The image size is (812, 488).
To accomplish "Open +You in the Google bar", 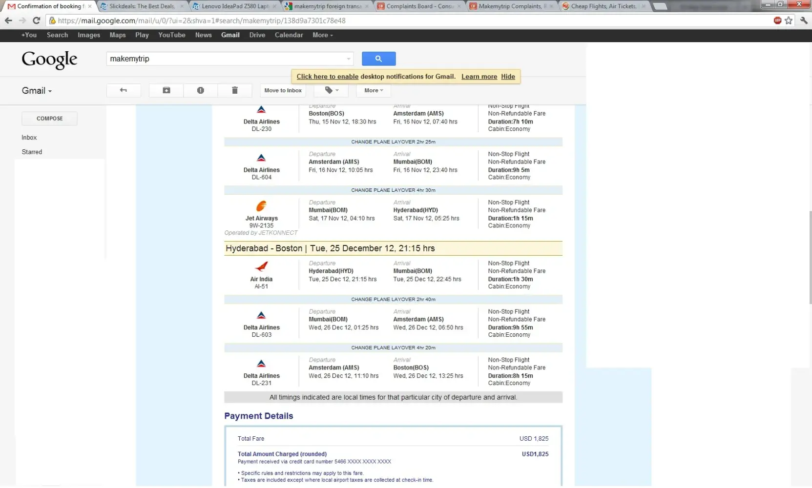I will pyautogui.click(x=29, y=35).
